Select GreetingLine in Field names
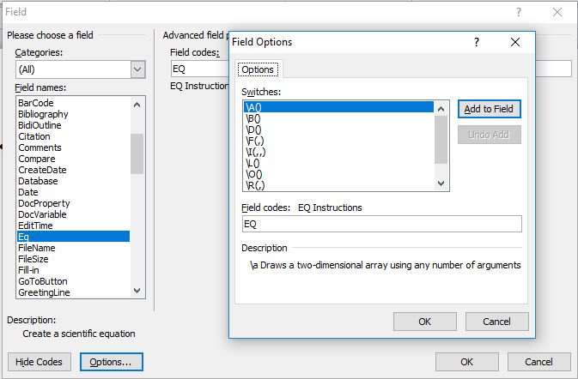Screen dimensions: 578x379 click(74, 292)
